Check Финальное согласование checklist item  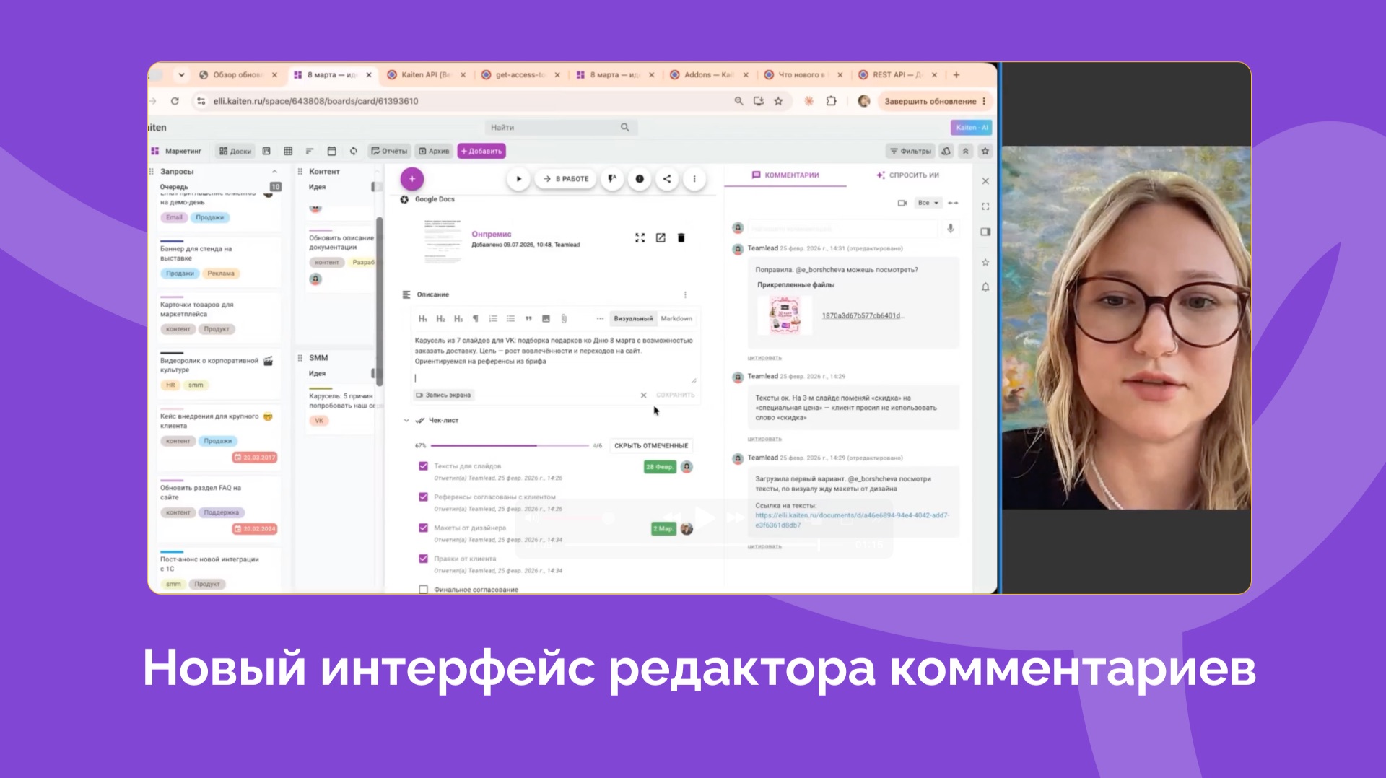click(423, 590)
